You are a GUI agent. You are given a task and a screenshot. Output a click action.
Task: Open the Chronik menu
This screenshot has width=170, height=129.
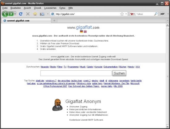(x=37, y=8)
